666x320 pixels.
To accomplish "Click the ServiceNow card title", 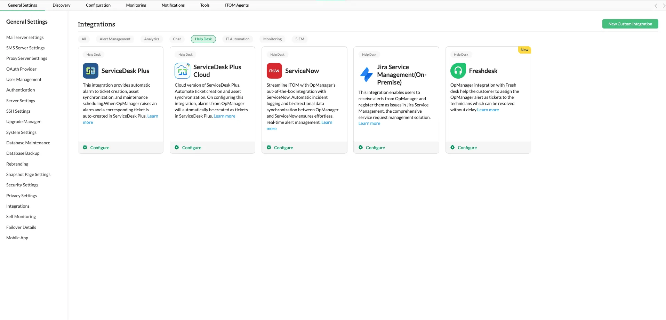I will point(302,71).
